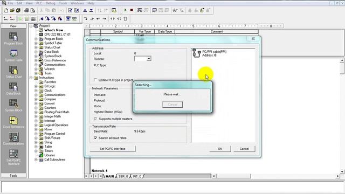345x194 pixels.
Task: Click the Save project icon
Action: 18,10
